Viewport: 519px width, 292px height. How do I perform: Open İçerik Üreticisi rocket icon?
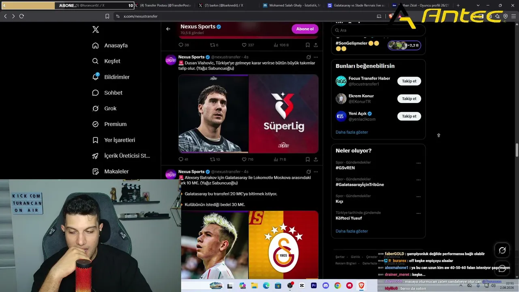click(x=96, y=156)
